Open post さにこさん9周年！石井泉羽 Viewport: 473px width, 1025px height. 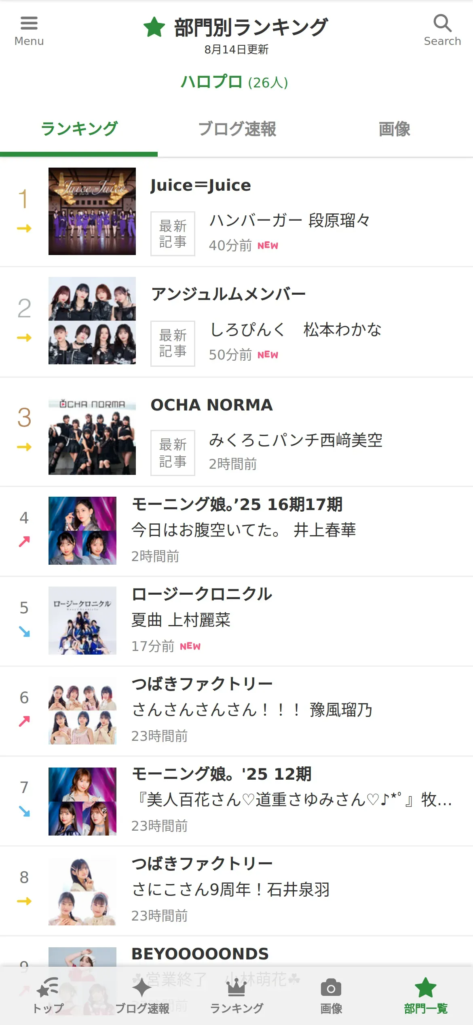[x=231, y=889]
